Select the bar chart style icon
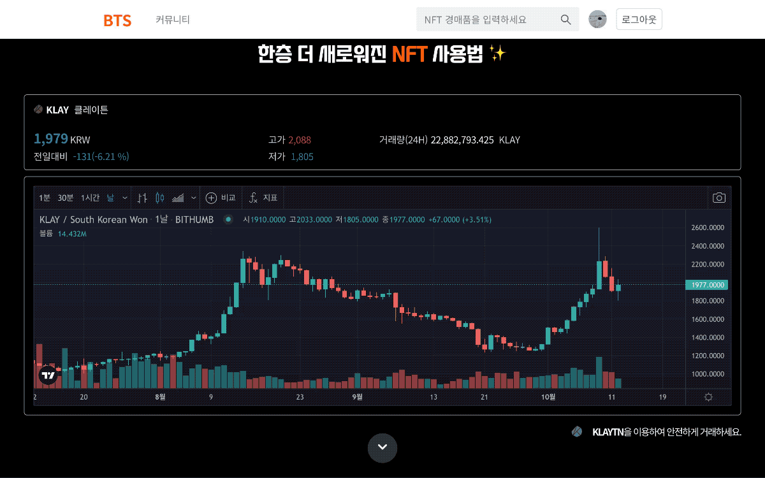Screen dimensions: 765x478 pyautogui.click(x=143, y=198)
